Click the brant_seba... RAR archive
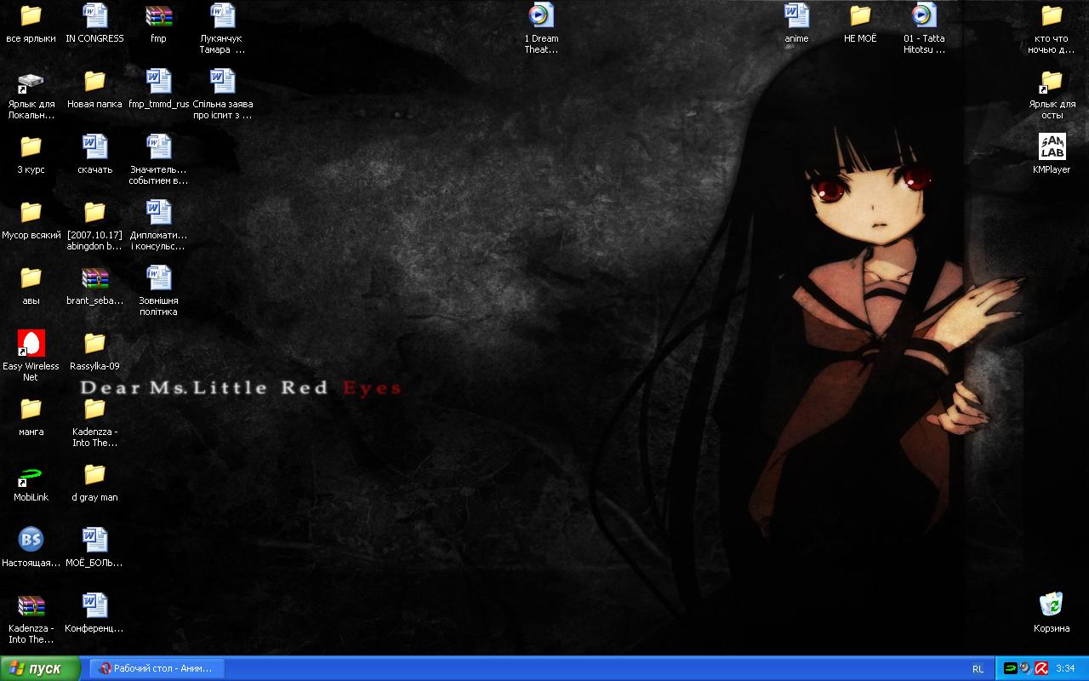Viewport: 1089px width, 681px height. (x=94, y=278)
